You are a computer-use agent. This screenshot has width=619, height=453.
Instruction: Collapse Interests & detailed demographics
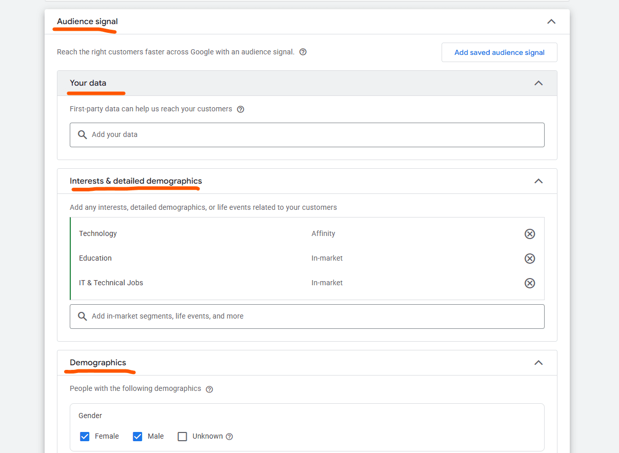coord(538,181)
